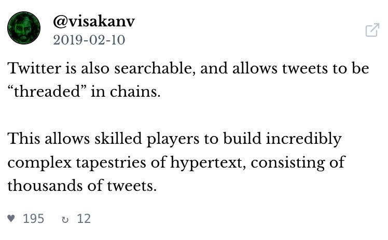
Task: Click the words "complex tapestries"
Action: [x=68, y=163]
